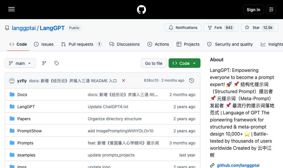Open the Insights tab
Image resolution: width=283 pixels, height=168 pixels.
click(272, 44)
